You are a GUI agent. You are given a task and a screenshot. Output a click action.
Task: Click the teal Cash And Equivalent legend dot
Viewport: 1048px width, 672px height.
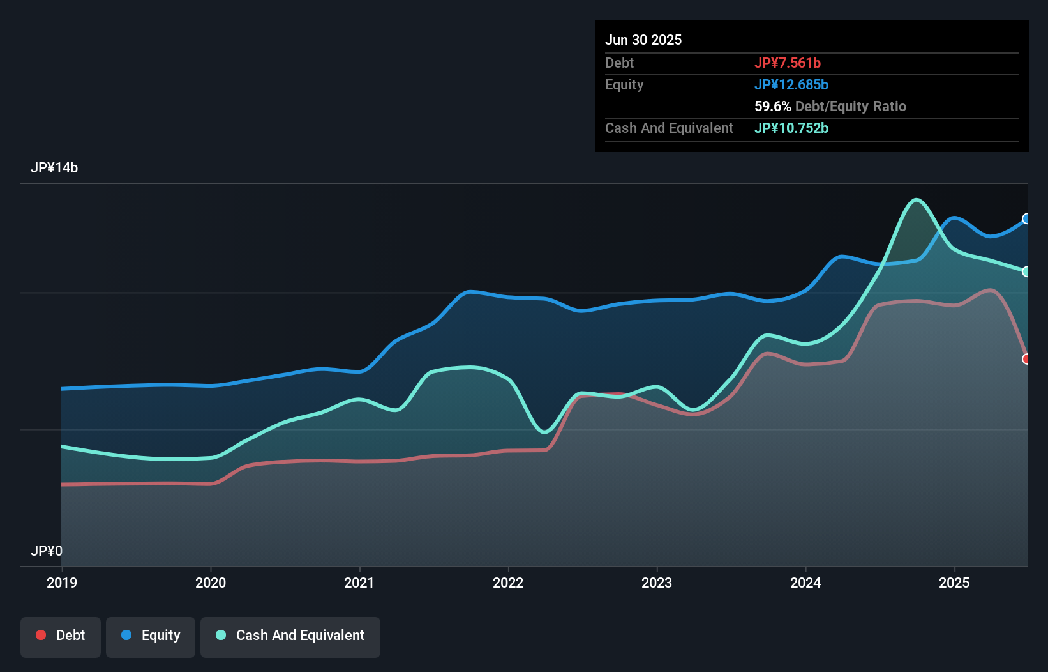pyautogui.click(x=221, y=635)
